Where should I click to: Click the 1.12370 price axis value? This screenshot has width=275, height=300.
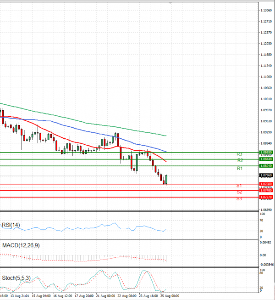266,33
